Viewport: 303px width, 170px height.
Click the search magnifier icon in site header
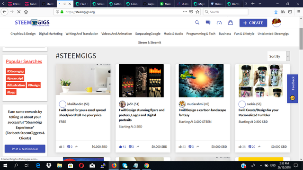click(197, 23)
